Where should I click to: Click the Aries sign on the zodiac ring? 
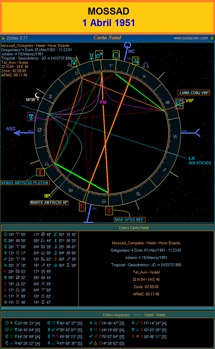[110, 65]
